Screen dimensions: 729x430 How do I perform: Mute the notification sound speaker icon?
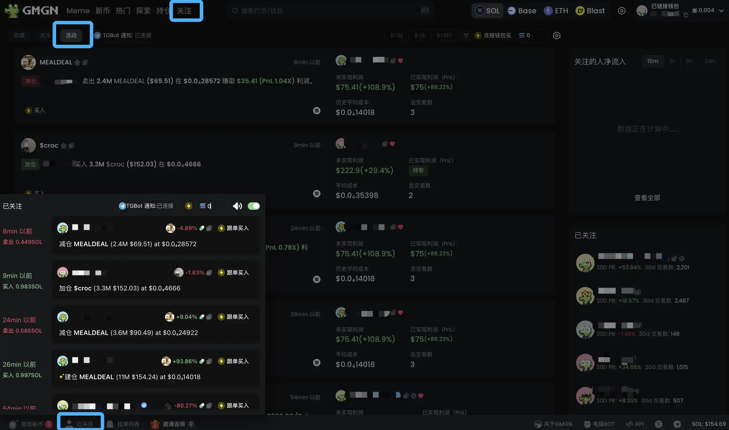[x=237, y=206]
